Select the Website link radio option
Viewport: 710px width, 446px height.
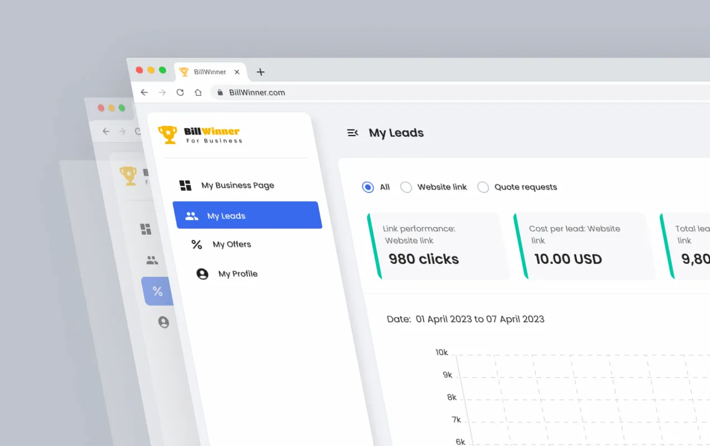[406, 187]
